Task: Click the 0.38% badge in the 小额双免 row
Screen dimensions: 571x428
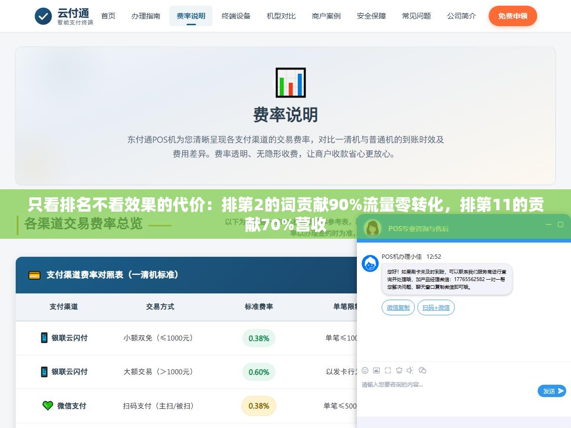Action: point(259,338)
